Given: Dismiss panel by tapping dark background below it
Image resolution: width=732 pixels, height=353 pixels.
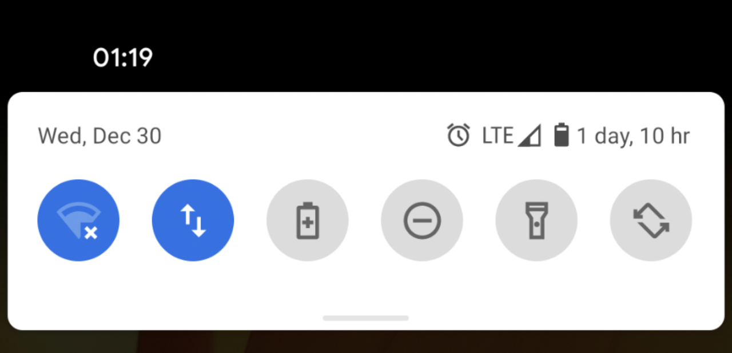Looking at the screenshot, I should (x=365, y=342).
